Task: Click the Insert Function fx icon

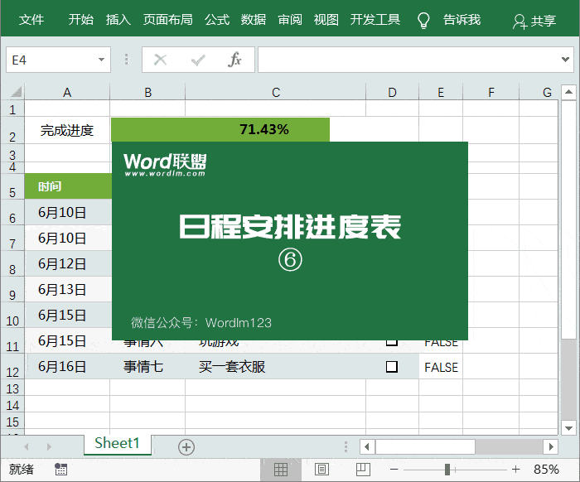Action: coord(234,60)
